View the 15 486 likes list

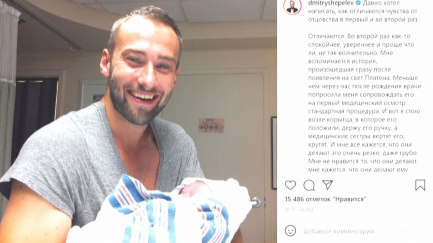pos(326,199)
